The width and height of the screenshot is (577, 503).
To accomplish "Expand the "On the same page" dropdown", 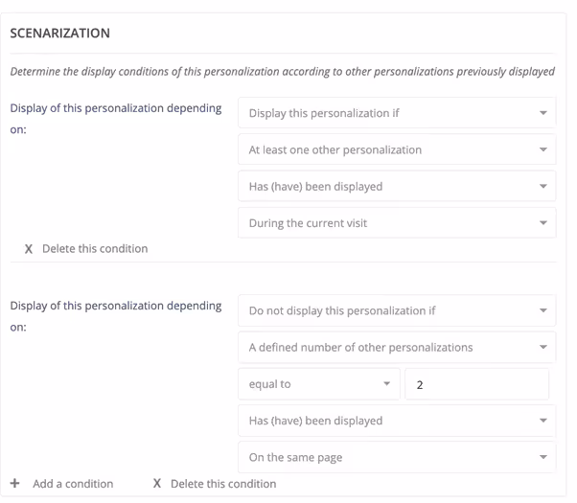I will (x=396, y=457).
